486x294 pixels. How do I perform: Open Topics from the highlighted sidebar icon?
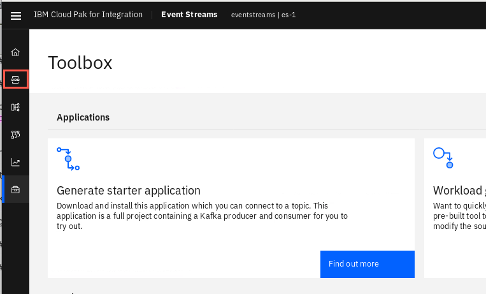[15, 80]
